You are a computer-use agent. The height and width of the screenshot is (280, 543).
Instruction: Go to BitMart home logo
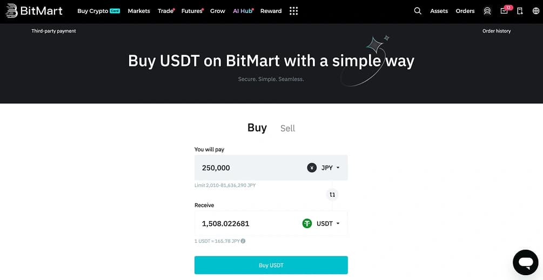pyautogui.click(x=35, y=11)
